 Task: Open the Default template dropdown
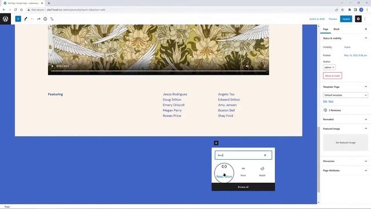tap(345, 95)
